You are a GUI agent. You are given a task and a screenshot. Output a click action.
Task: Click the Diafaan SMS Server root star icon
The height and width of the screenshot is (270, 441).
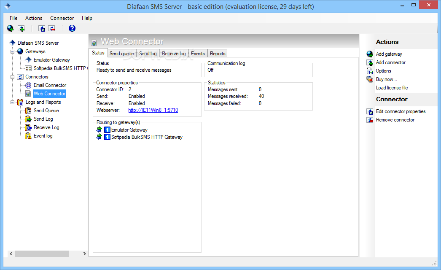[x=12, y=43]
